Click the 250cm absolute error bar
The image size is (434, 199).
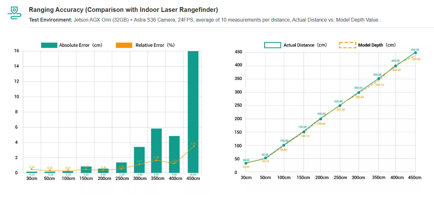[121, 168]
